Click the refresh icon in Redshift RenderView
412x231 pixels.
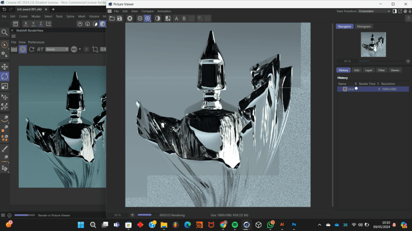pos(32,49)
